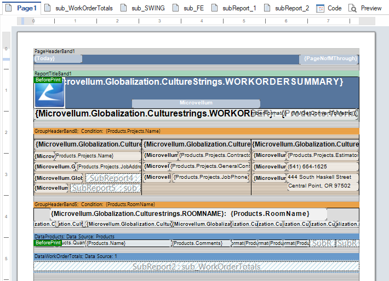Select SubReport2 sub_WorkOrderTotals component
This screenshot has height=281, width=389.
click(x=196, y=267)
